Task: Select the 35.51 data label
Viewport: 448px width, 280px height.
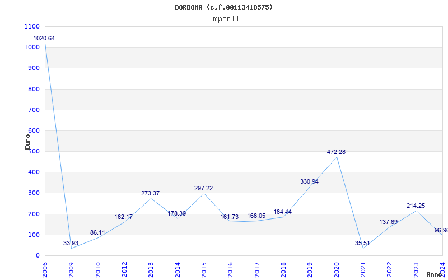Action: pos(362,243)
